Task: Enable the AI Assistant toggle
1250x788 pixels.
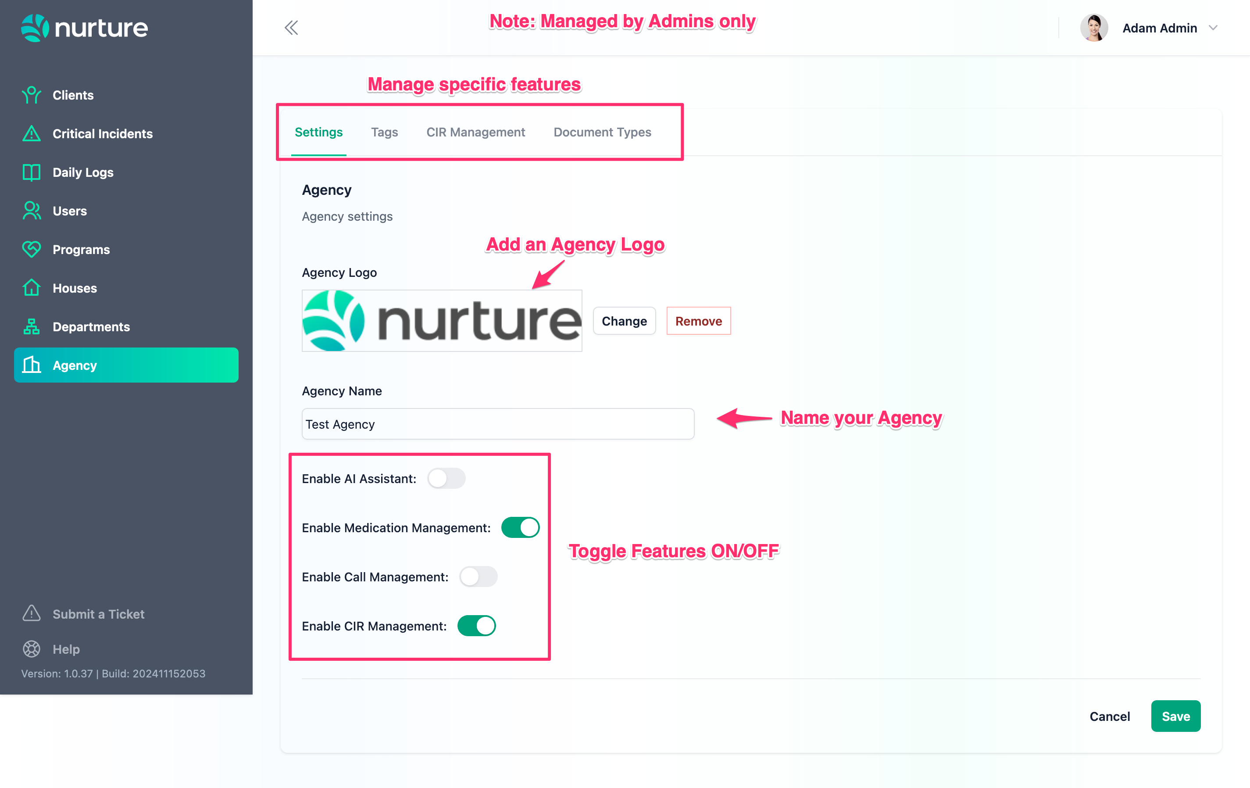Action: [x=446, y=478]
